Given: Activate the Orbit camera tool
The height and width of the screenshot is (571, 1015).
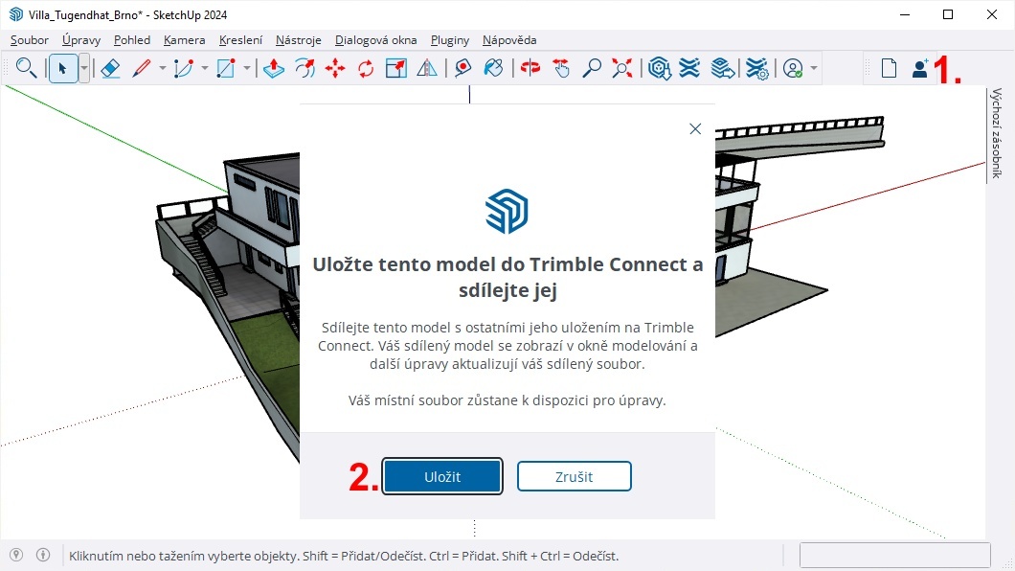Looking at the screenshot, I should (530, 68).
